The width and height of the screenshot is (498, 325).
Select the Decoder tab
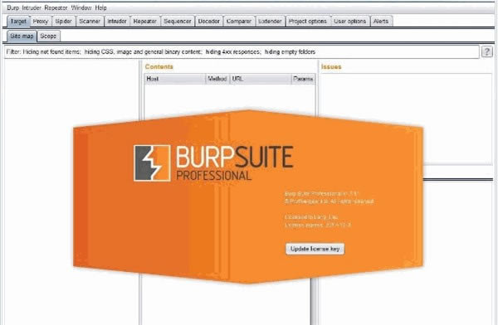(x=209, y=22)
